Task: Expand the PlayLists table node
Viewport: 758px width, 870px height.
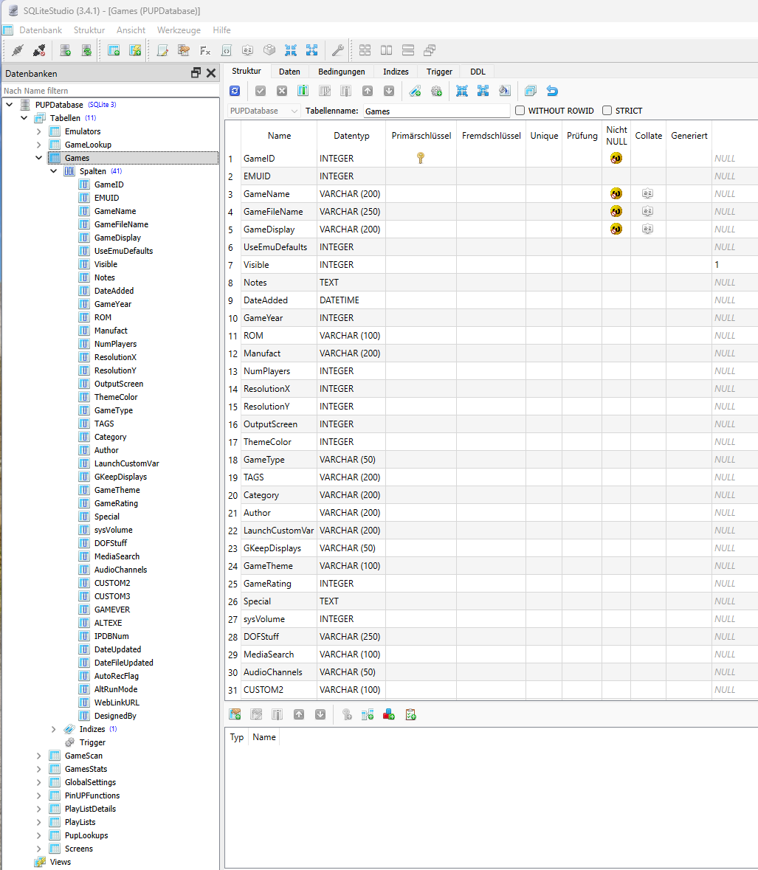Action: (39, 822)
